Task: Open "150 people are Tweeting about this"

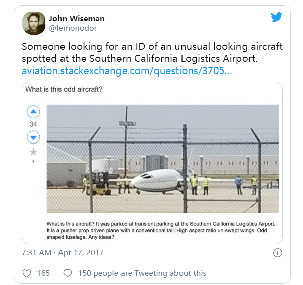Action: click(142, 273)
